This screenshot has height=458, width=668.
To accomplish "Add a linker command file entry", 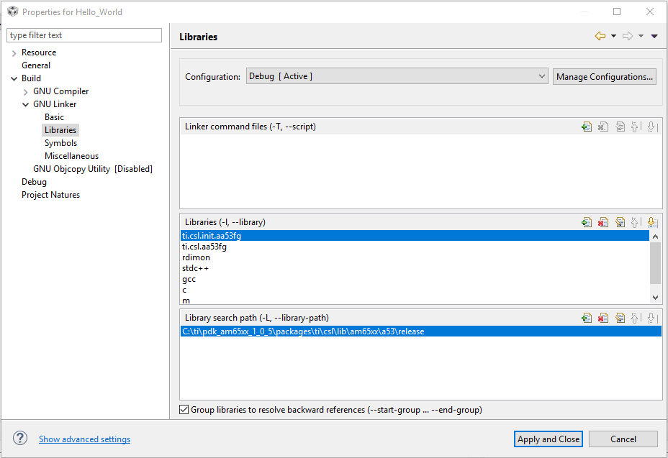I will click(x=587, y=127).
